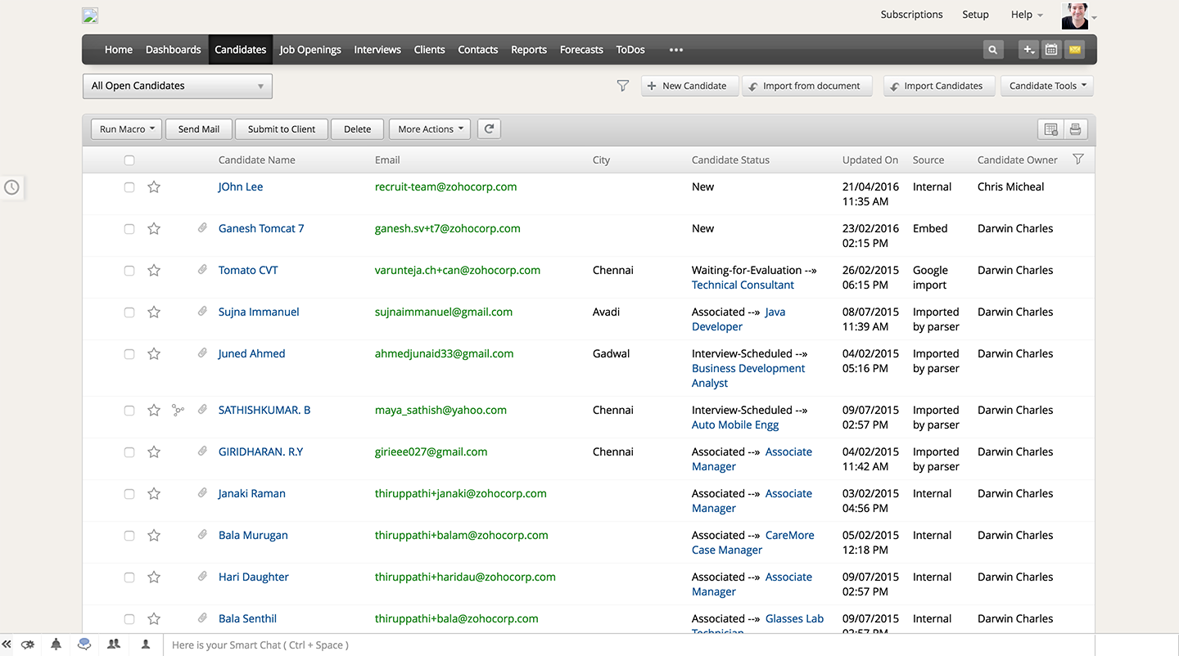Expand the All Open Candidates view dropdown

pyautogui.click(x=178, y=86)
